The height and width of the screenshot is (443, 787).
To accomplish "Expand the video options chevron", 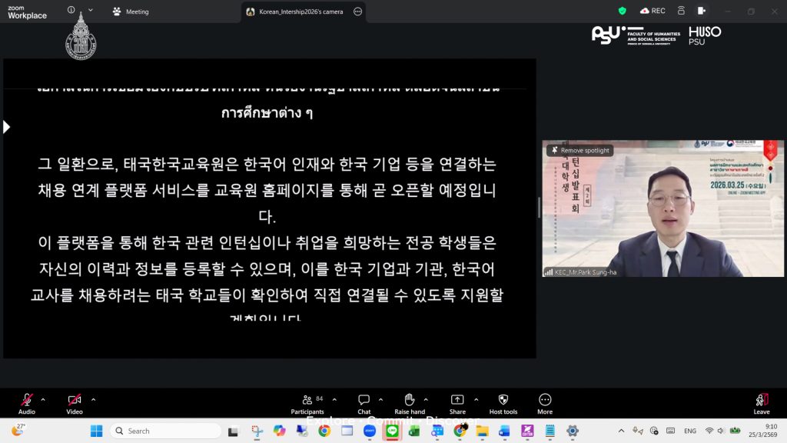I will [x=93, y=399].
